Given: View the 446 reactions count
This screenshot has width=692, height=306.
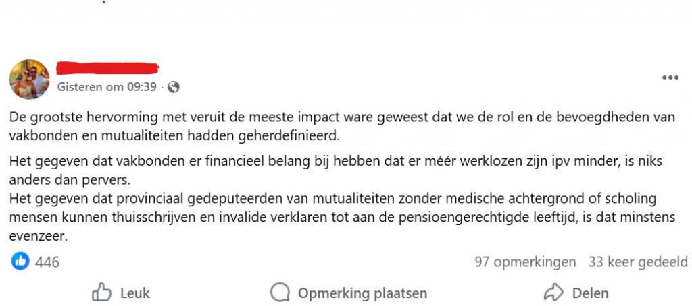Looking at the screenshot, I should [47, 262].
